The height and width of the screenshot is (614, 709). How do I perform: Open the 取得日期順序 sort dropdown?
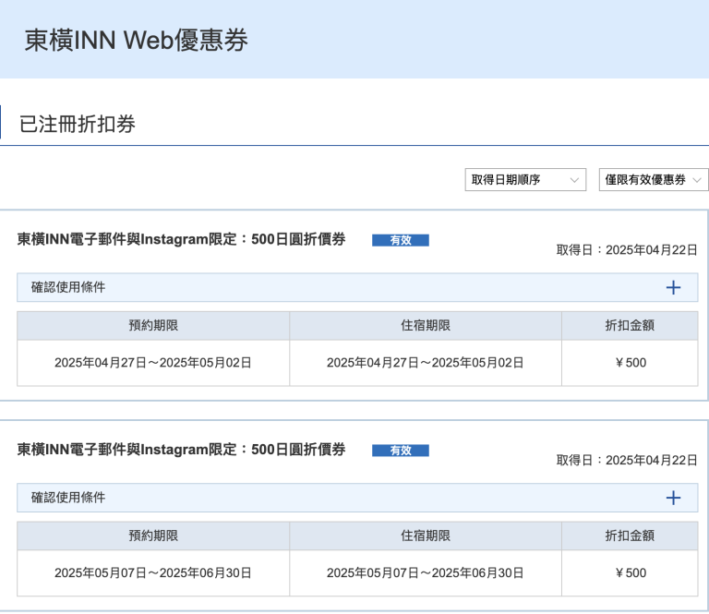point(524,180)
